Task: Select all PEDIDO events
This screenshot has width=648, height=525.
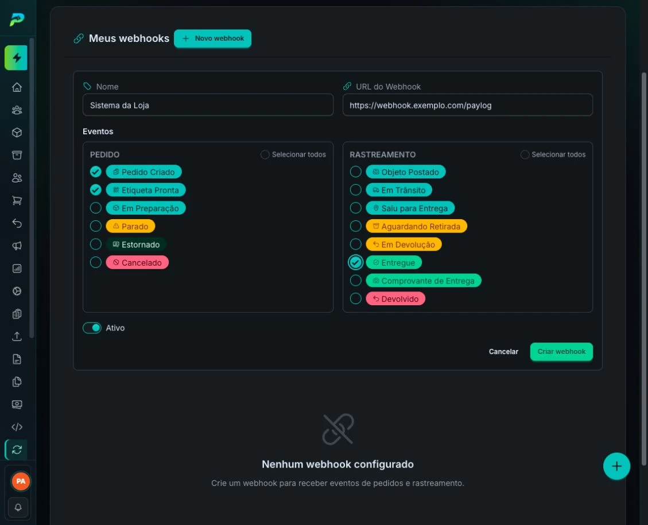Action: coord(265,154)
